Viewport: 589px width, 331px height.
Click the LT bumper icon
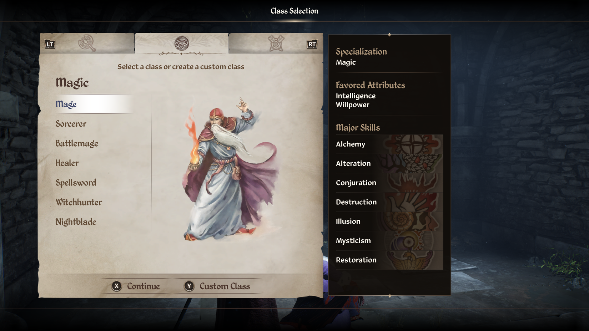(50, 44)
